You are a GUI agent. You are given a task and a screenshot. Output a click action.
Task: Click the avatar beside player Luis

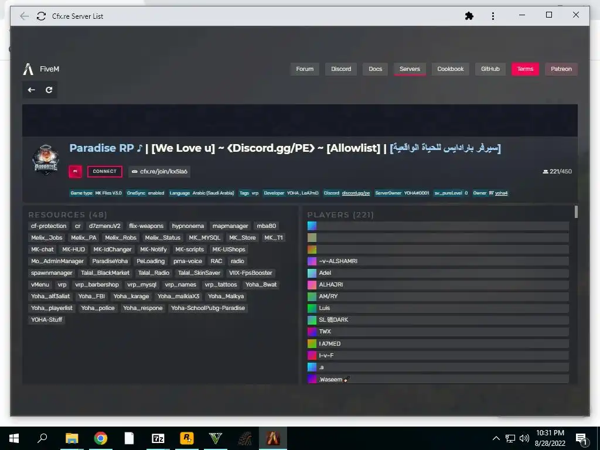[x=312, y=308]
